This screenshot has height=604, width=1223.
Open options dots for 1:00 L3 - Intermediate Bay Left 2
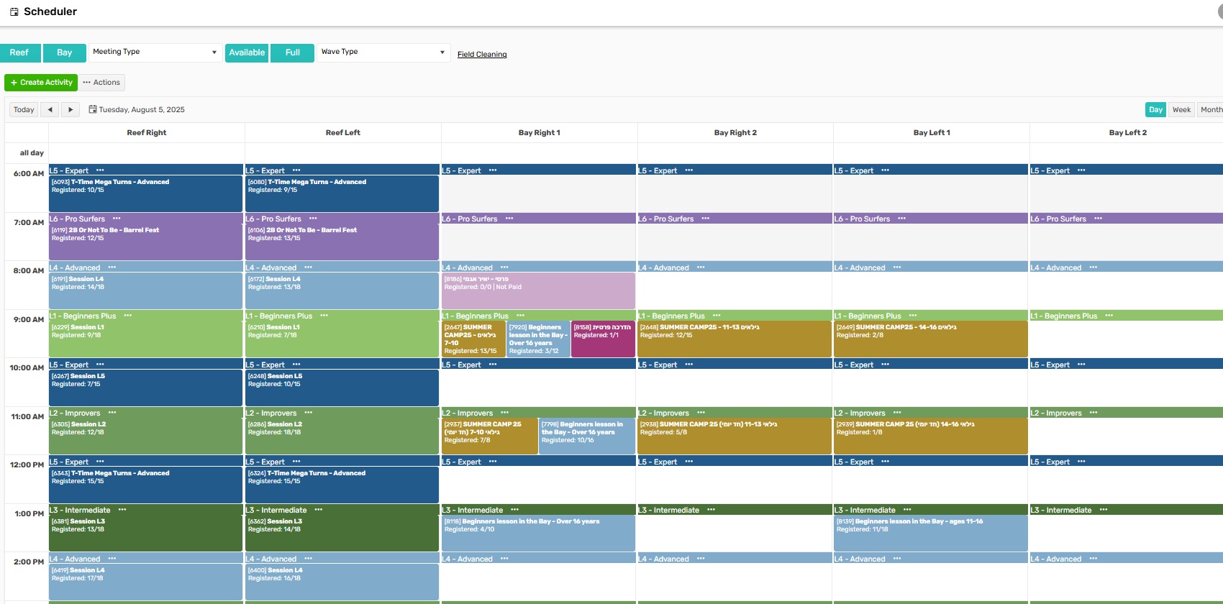click(x=1104, y=510)
